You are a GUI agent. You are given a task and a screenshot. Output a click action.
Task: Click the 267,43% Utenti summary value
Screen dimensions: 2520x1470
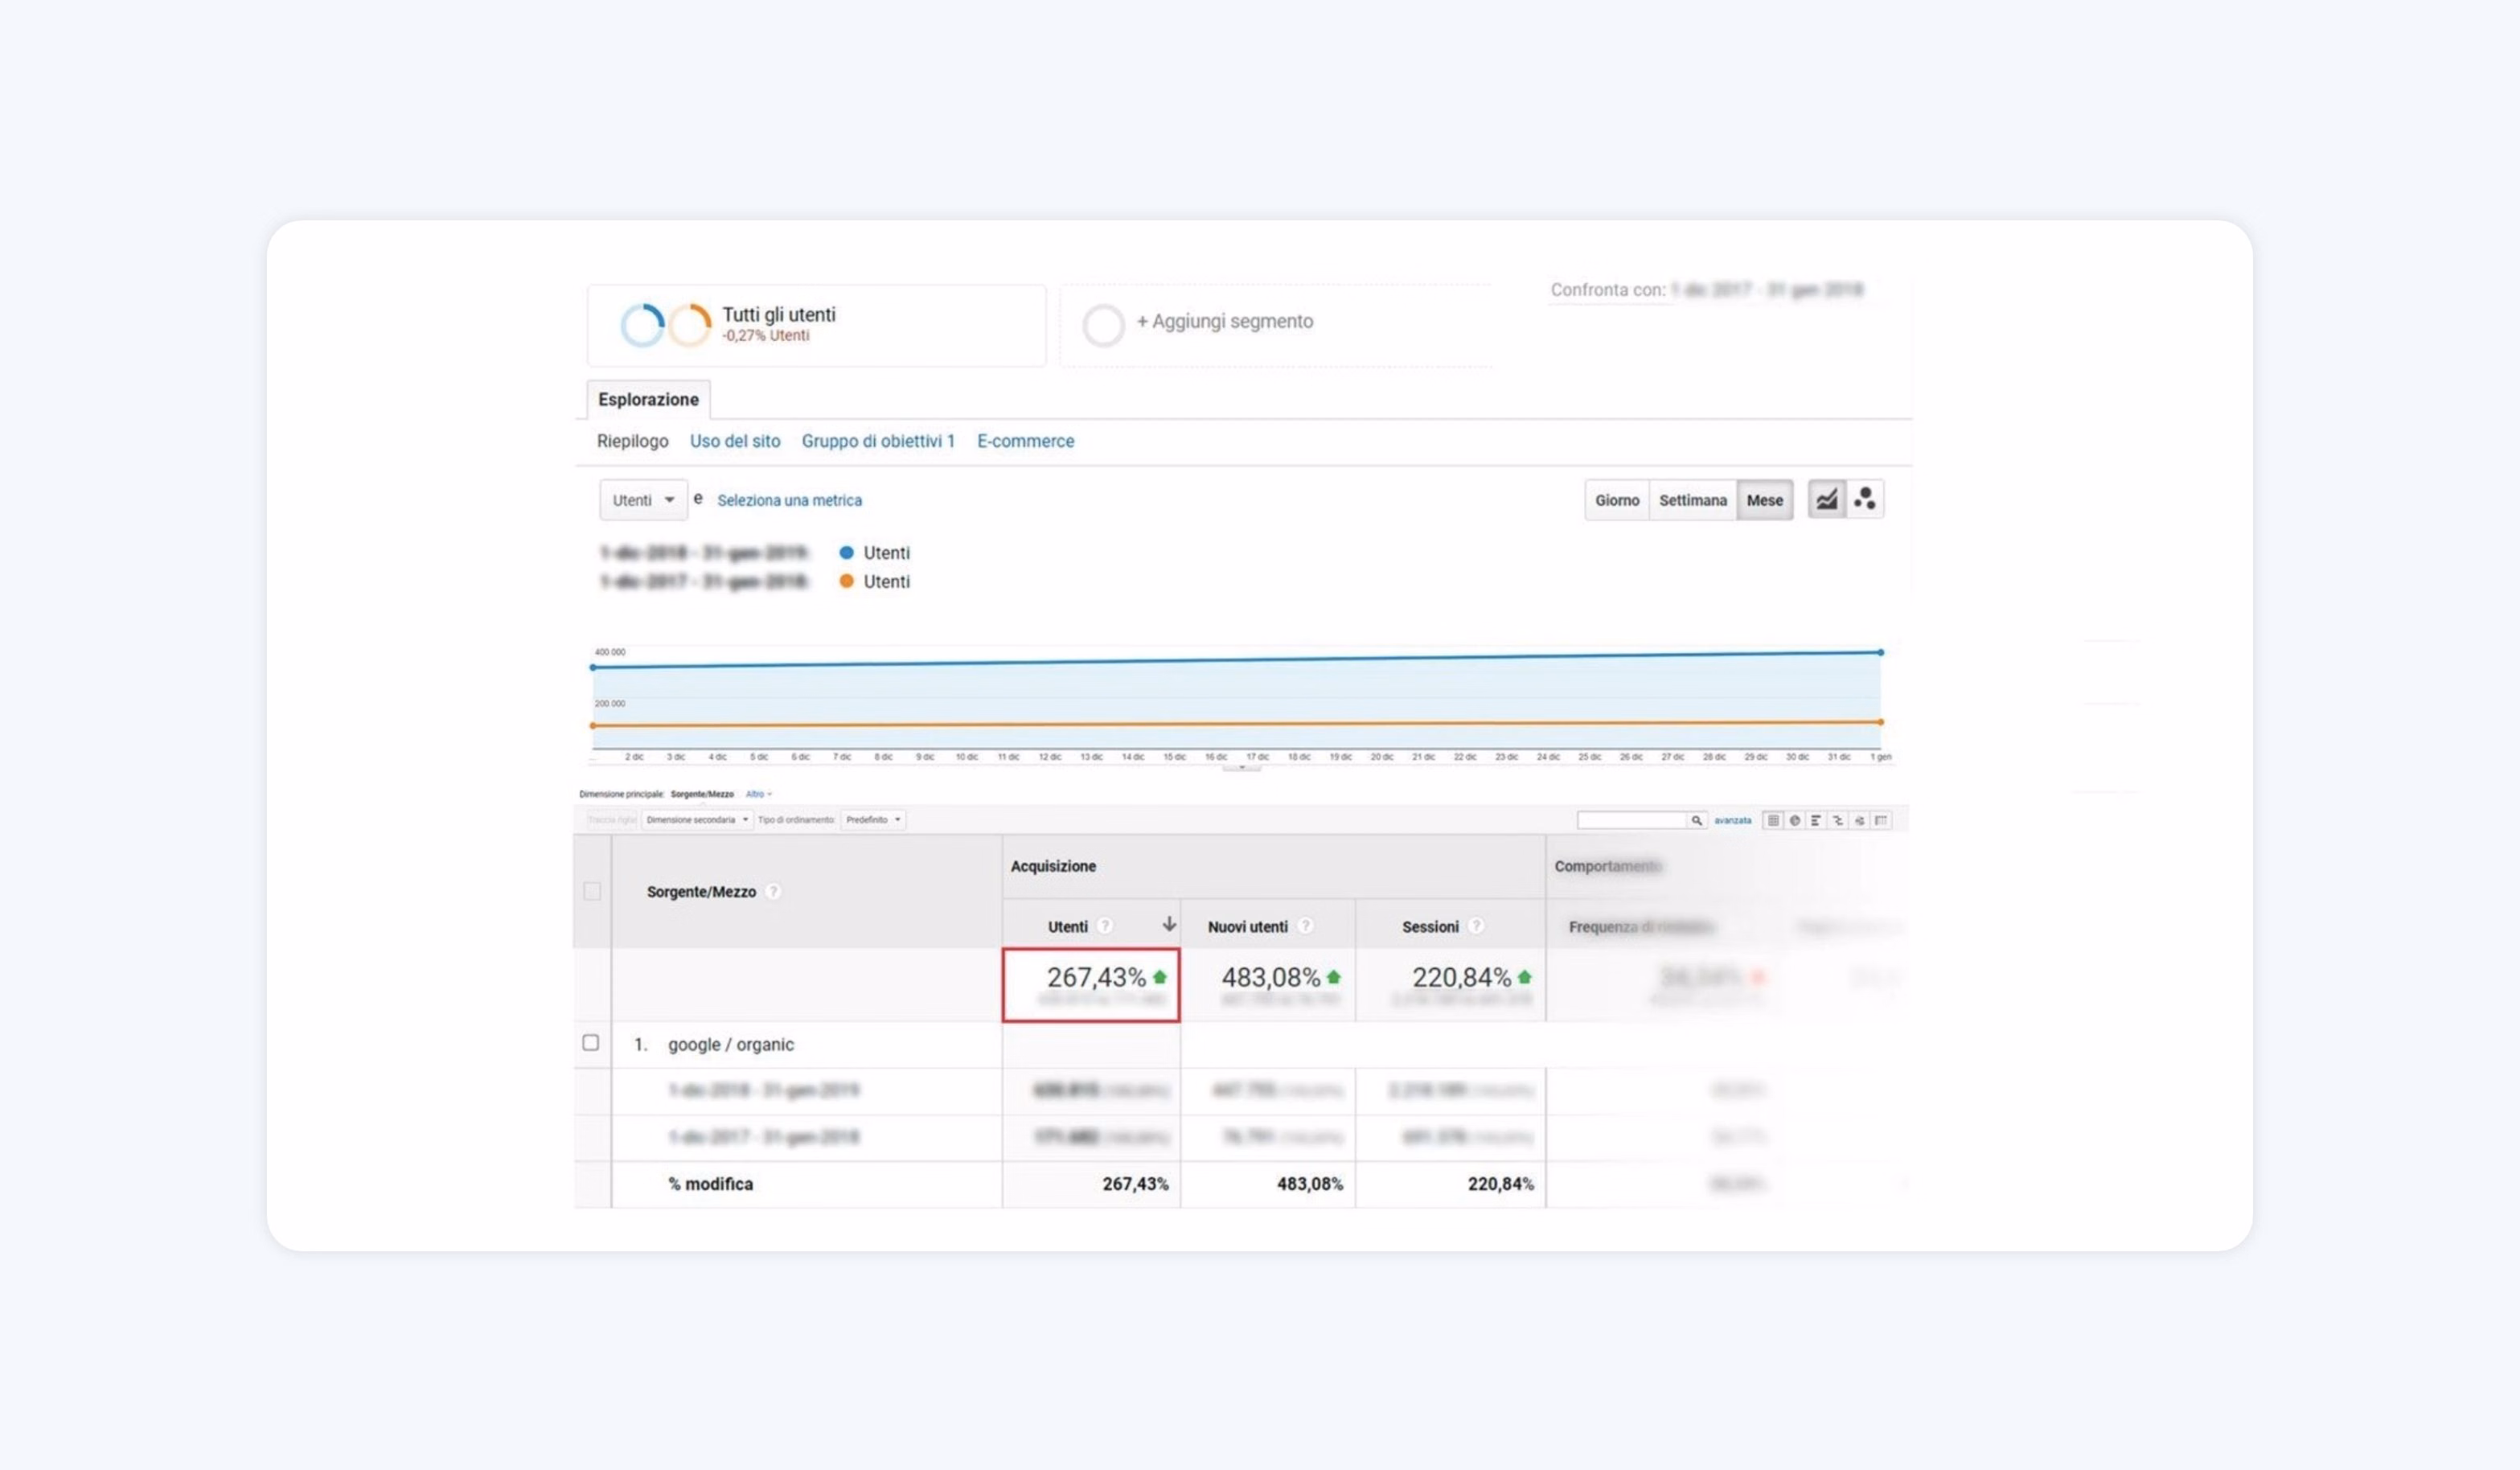[x=1096, y=977]
